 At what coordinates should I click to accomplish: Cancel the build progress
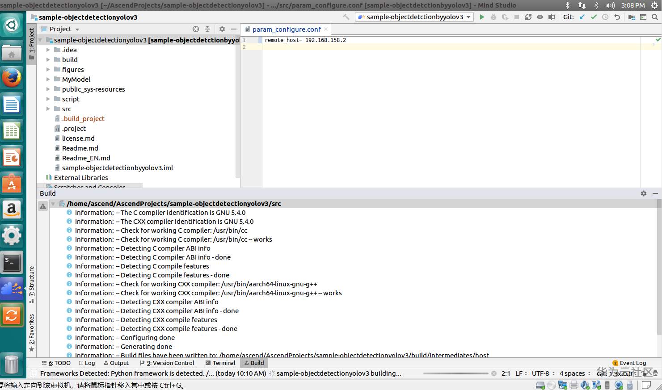(x=493, y=373)
